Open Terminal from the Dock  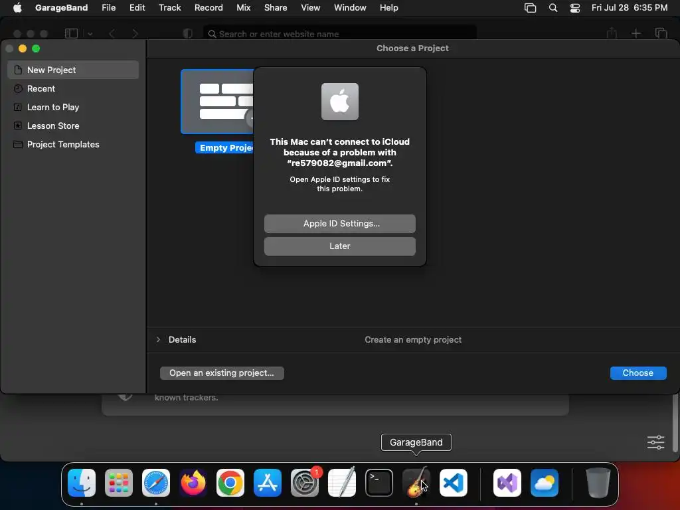(379, 483)
